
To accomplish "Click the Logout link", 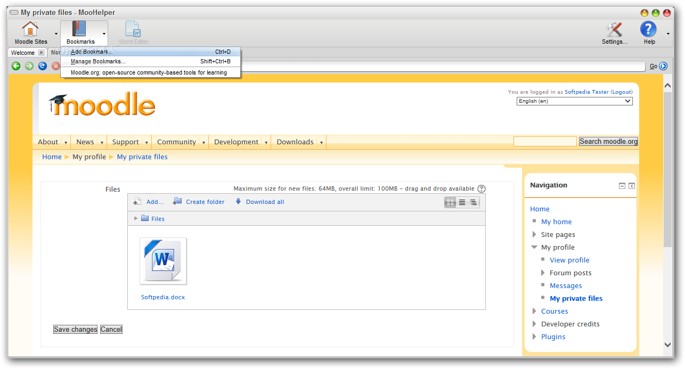I will pyautogui.click(x=622, y=92).
